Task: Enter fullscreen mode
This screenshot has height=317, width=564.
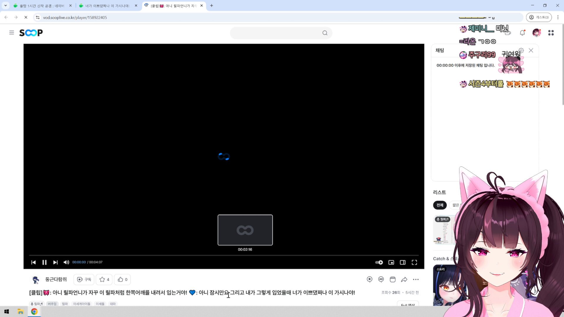Action: pyautogui.click(x=414, y=262)
